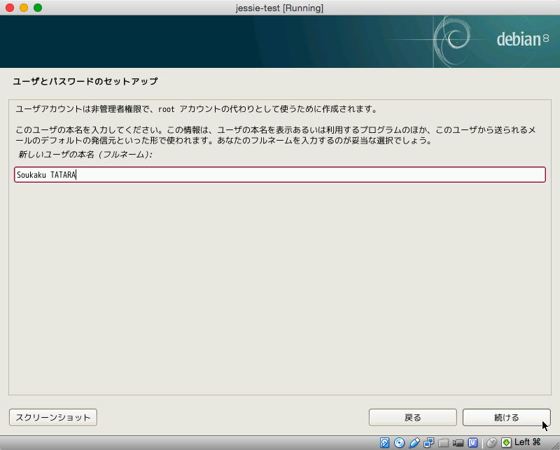Click the green arrow host key icon

[506, 443]
